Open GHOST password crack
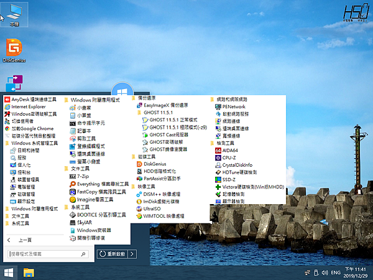Screen dimensions: 373x280 pyautogui.click(x=163, y=142)
